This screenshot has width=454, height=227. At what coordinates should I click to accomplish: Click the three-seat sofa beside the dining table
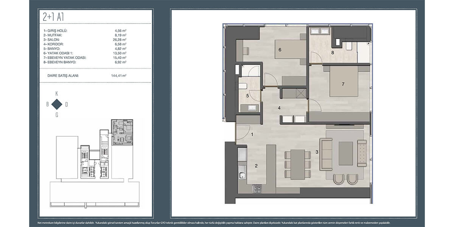point(325,154)
